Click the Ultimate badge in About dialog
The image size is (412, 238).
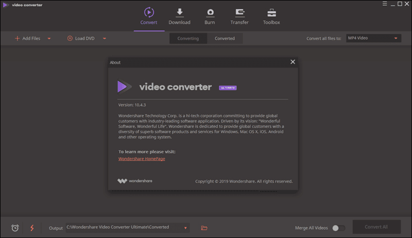tap(228, 88)
